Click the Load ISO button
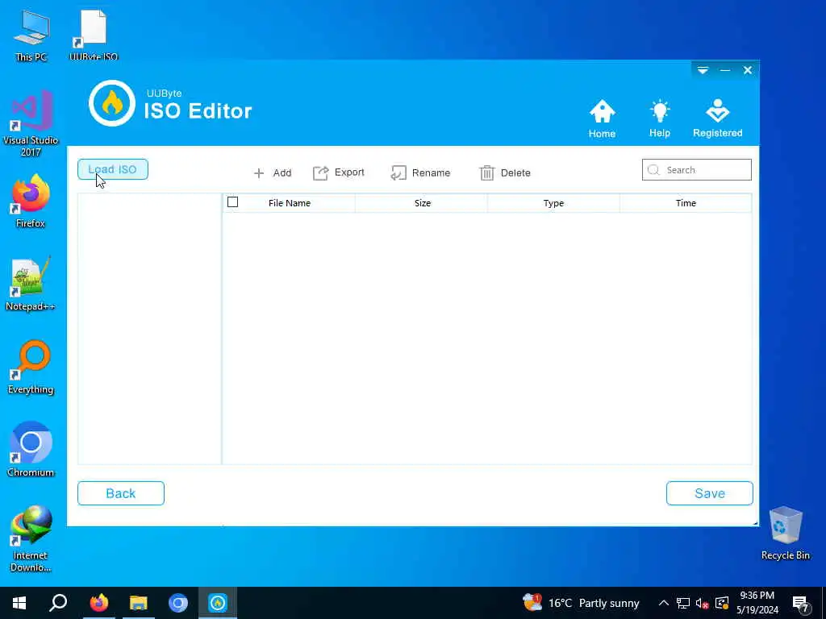826x619 pixels. (113, 169)
